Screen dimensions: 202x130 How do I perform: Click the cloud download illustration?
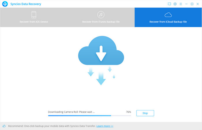[101, 60]
